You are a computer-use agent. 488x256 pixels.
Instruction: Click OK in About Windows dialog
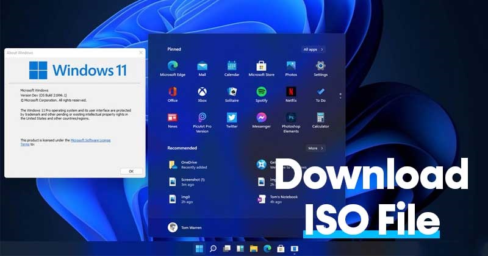(131, 171)
